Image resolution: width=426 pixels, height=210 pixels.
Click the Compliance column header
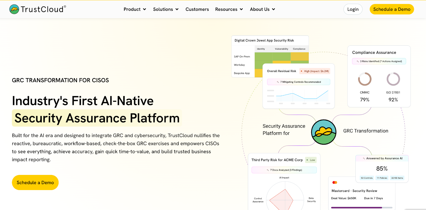coord(299,49)
